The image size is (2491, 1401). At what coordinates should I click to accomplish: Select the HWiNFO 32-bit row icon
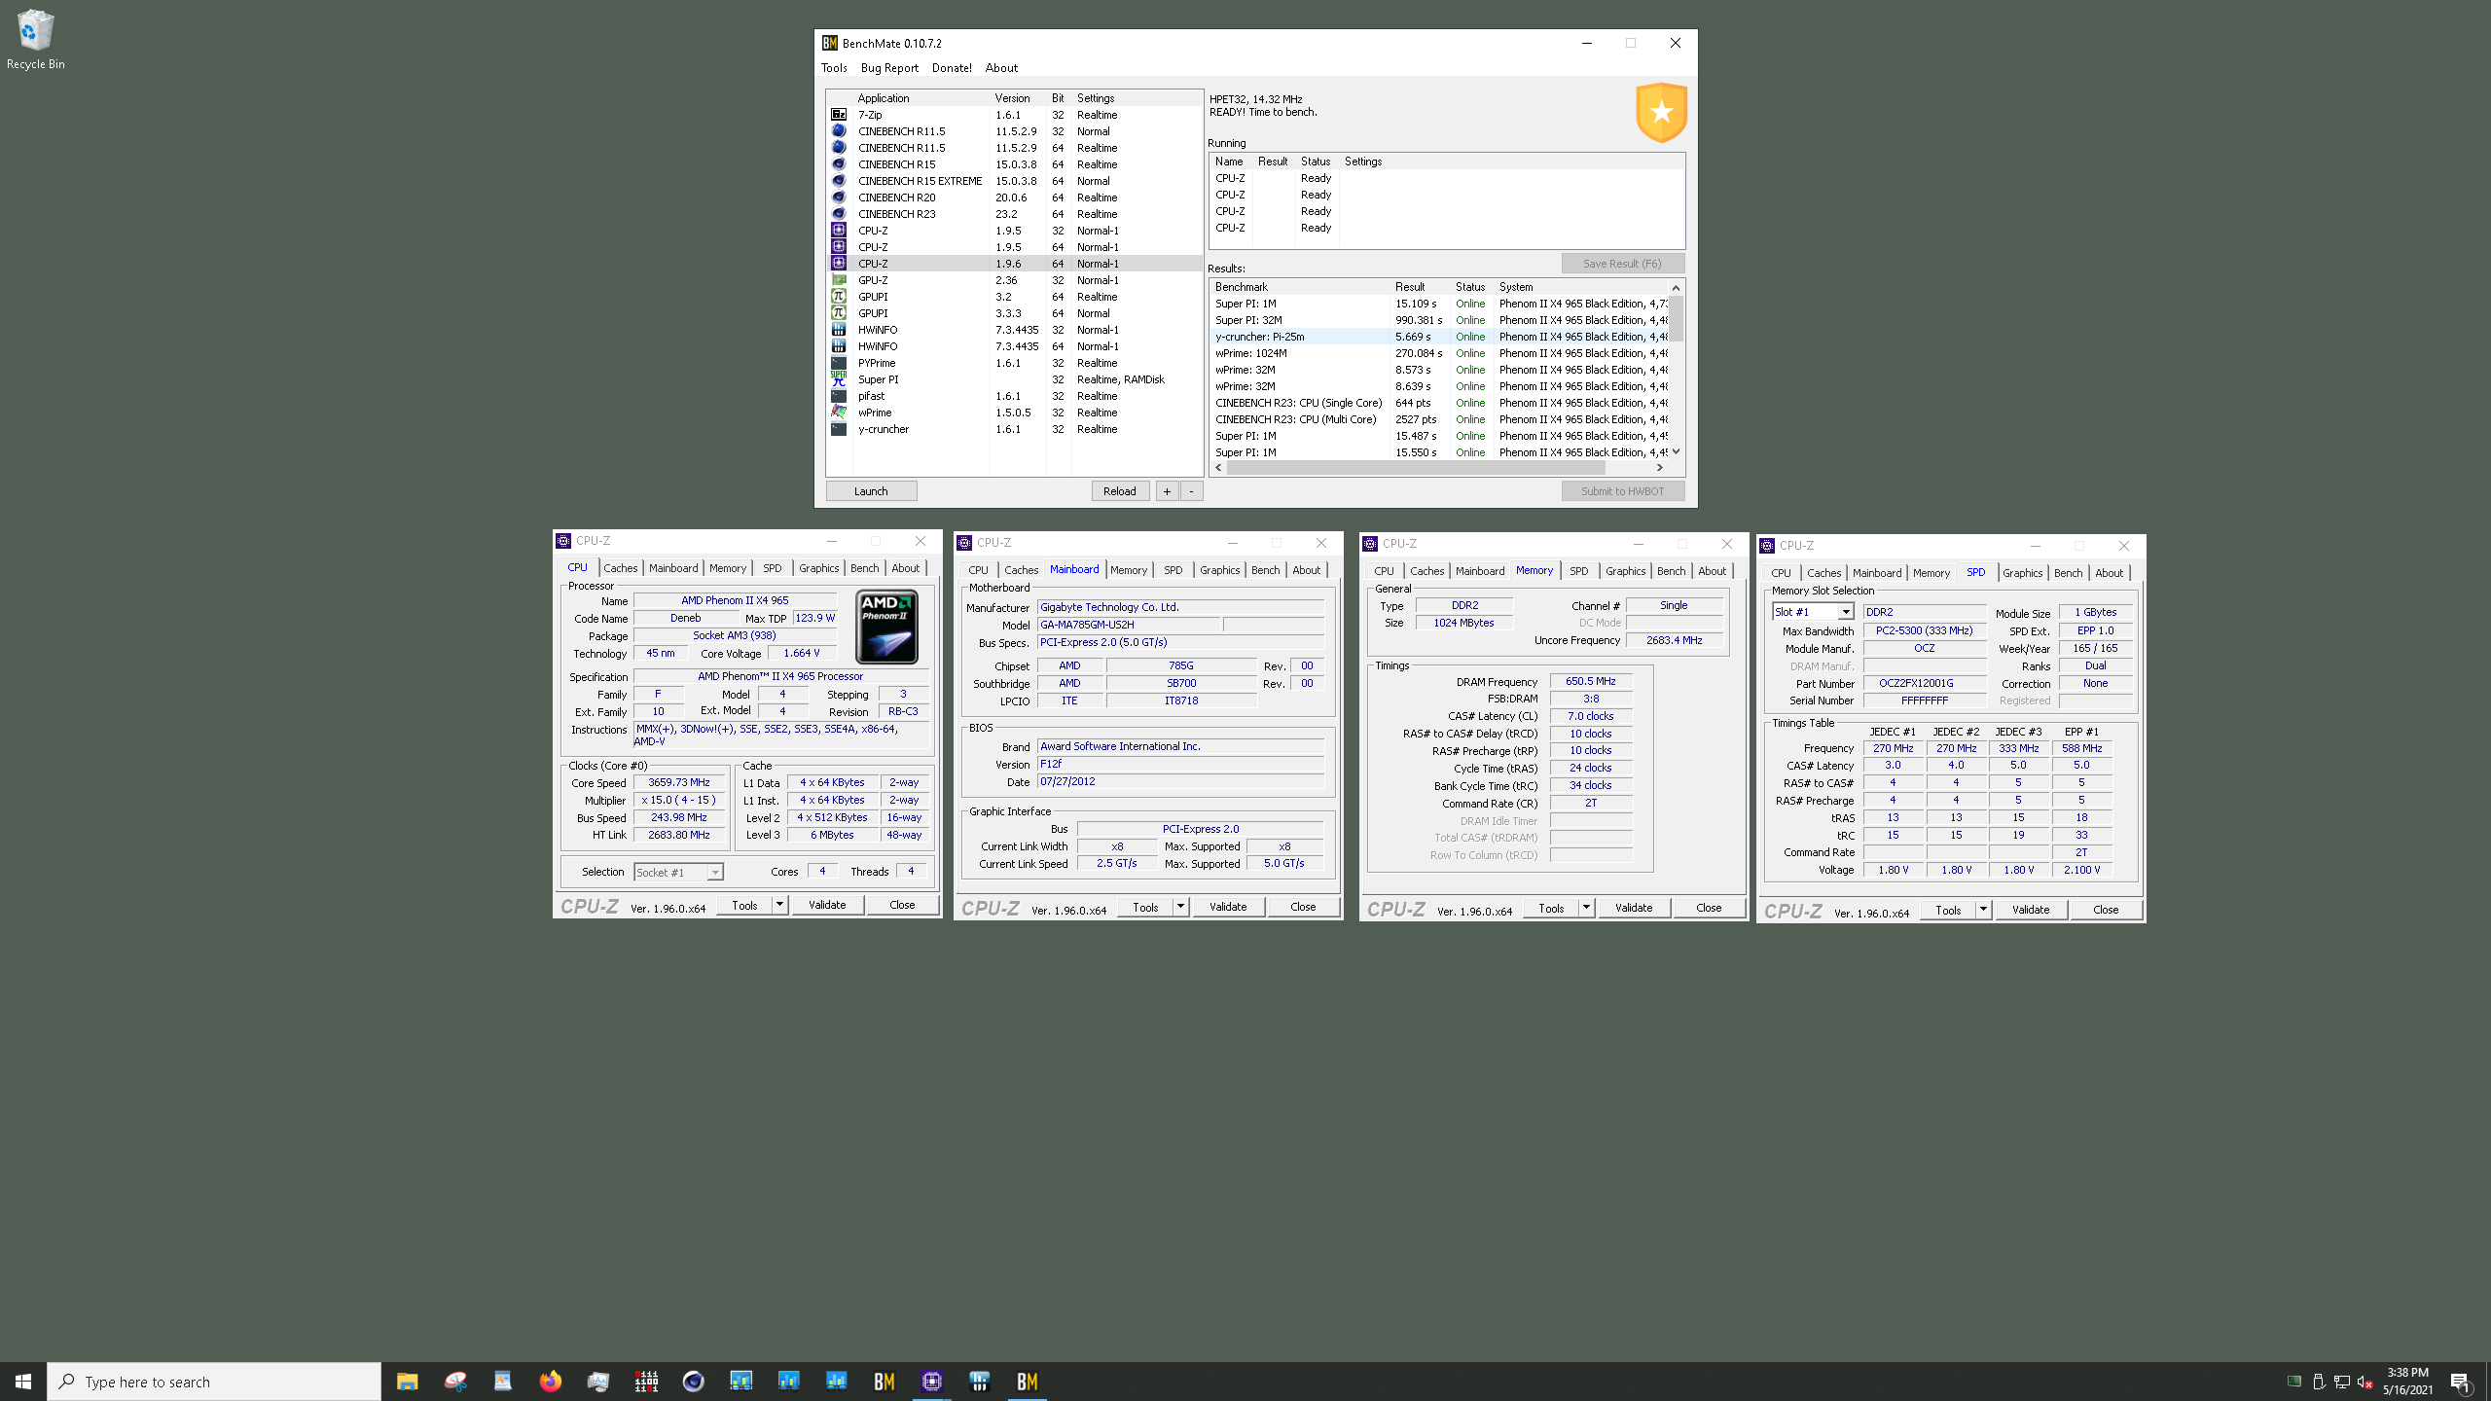pyautogui.click(x=839, y=330)
